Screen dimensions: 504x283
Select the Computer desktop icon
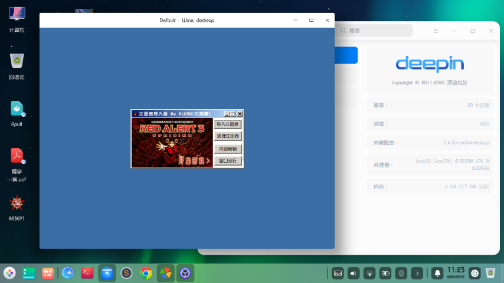pos(17,19)
